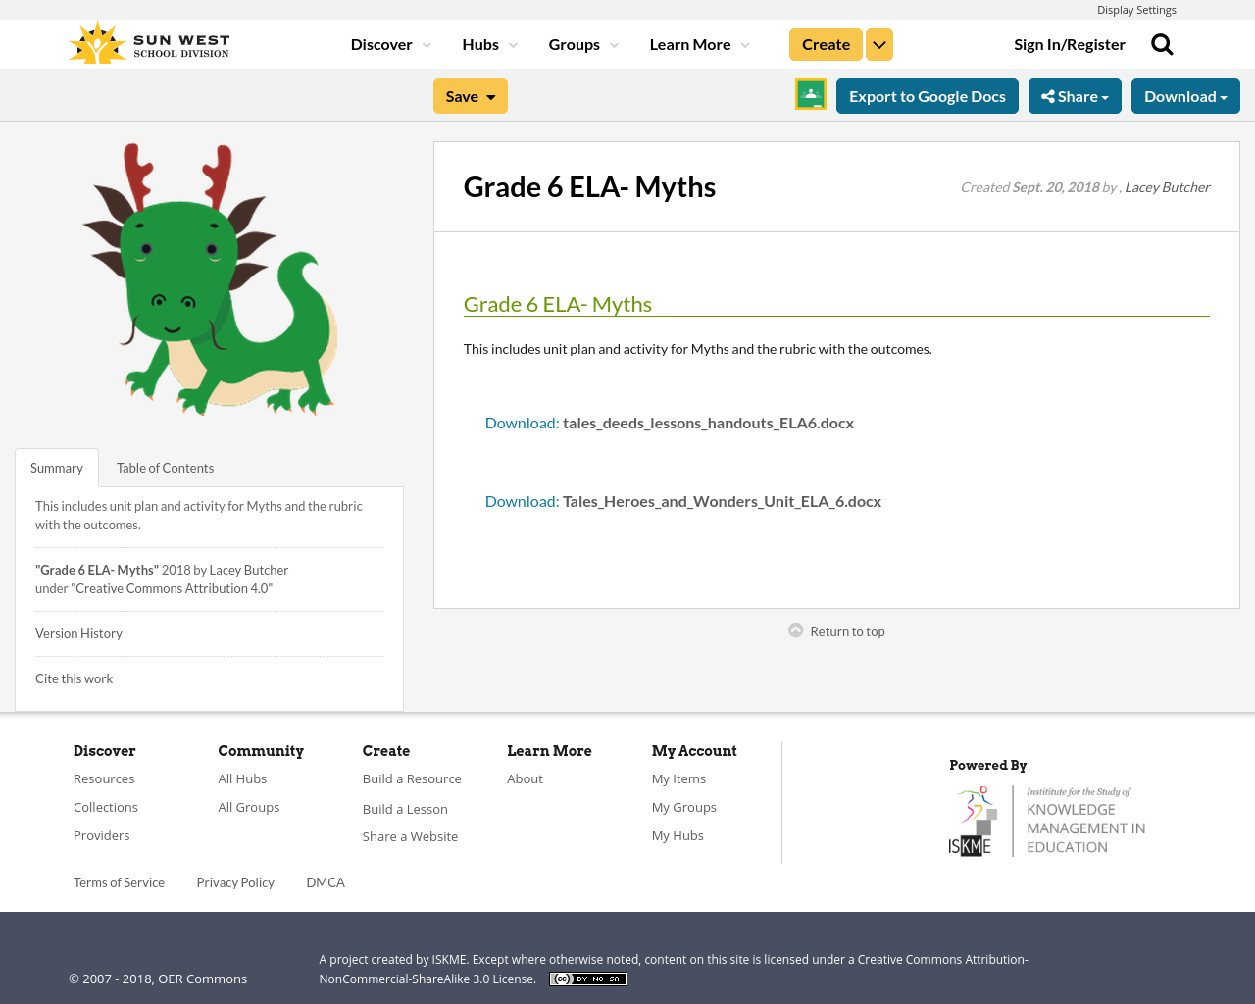Viewport: 1255px width, 1004px height.
Task: Click the Creative Commons BY-NC-SA license icon
Action: (x=587, y=977)
